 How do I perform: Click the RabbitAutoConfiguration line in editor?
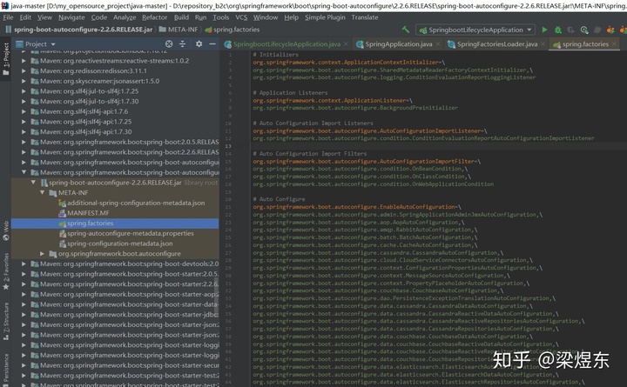coord(365,230)
